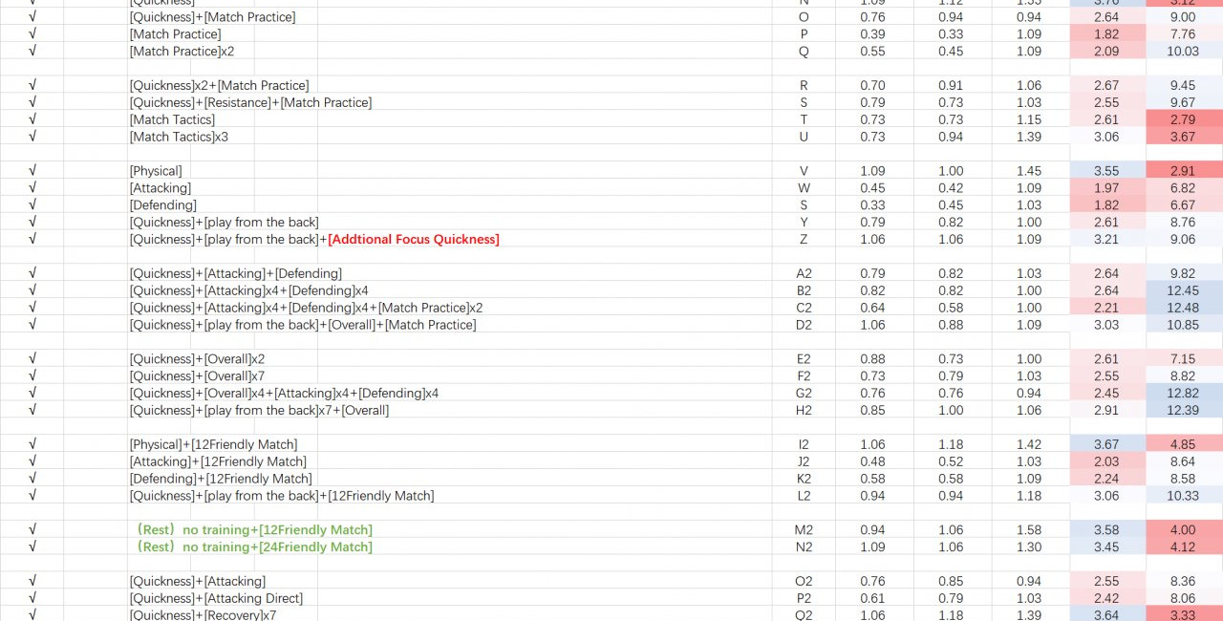
Task: Click the code cell 'Z'
Action: coord(804,240)
